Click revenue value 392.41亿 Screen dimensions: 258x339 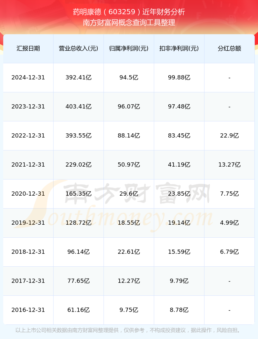79,77
